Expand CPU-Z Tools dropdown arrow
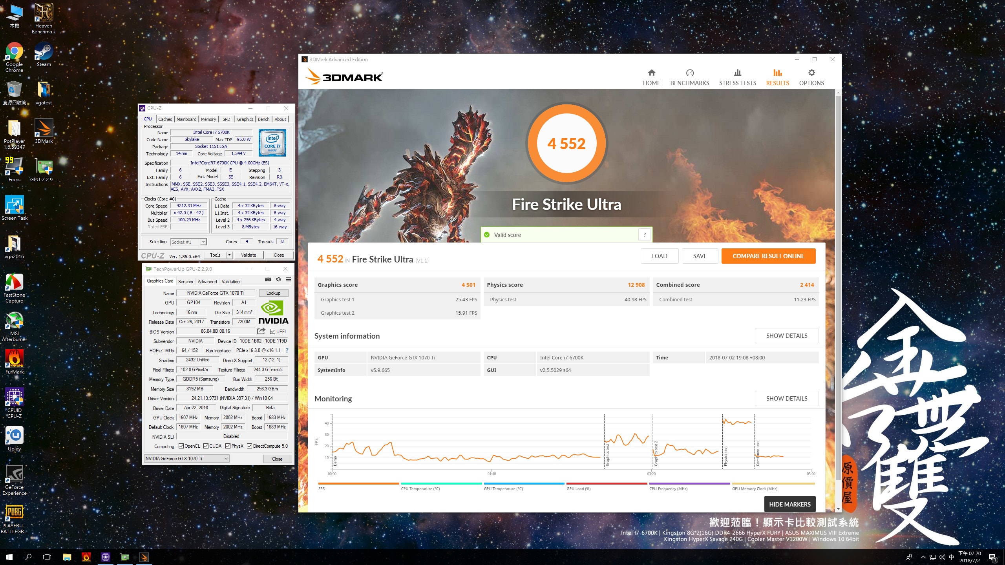Image resolution: width=1005 pixels, height=565 pixels. point(229,255)
